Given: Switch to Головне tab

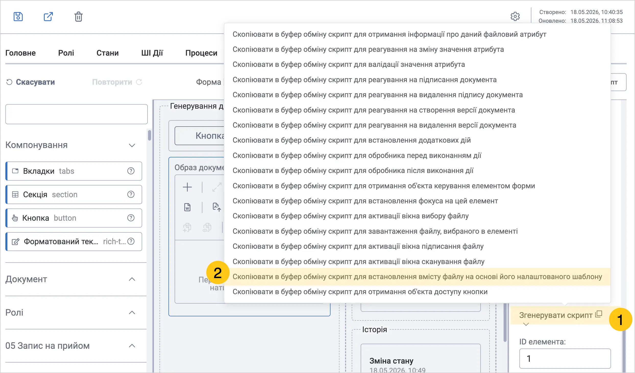Looking at the screenshot, I should [21, 53].
